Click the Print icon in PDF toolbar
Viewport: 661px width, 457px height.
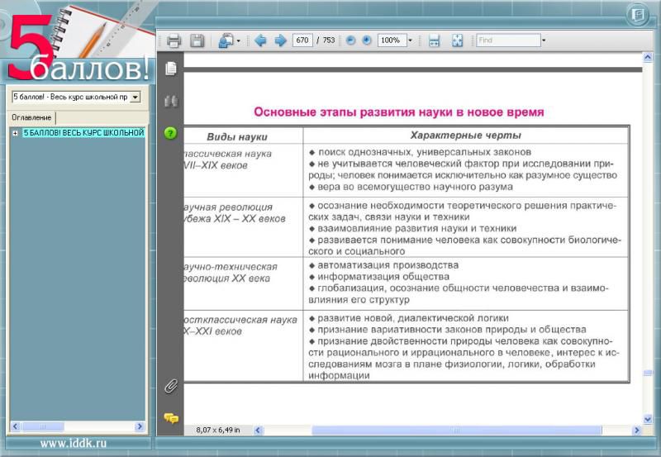point(174,40)
